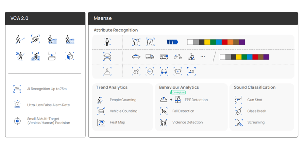Pick the yellow swatch in person color row
This screenshot has height=147, width=304.
coord(207,42)
